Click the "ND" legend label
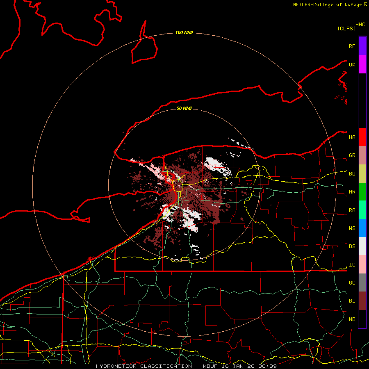This screenshot has width=369, height=369. click(x=352, y=319)
